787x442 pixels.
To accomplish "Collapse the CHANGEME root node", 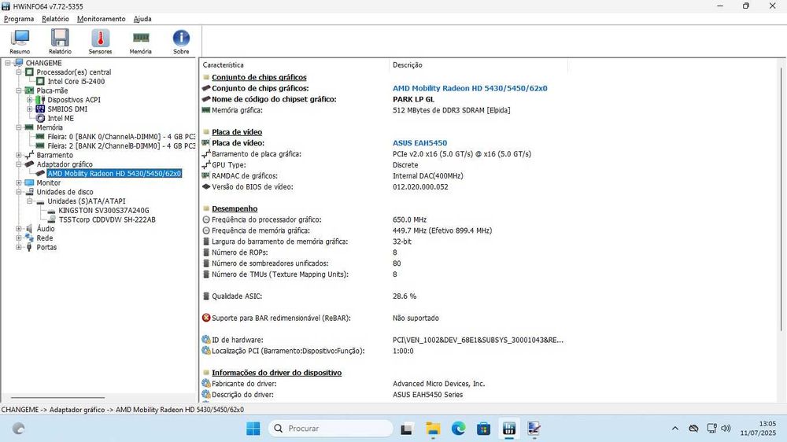I will pyautogui.click(x=8, y=63).
